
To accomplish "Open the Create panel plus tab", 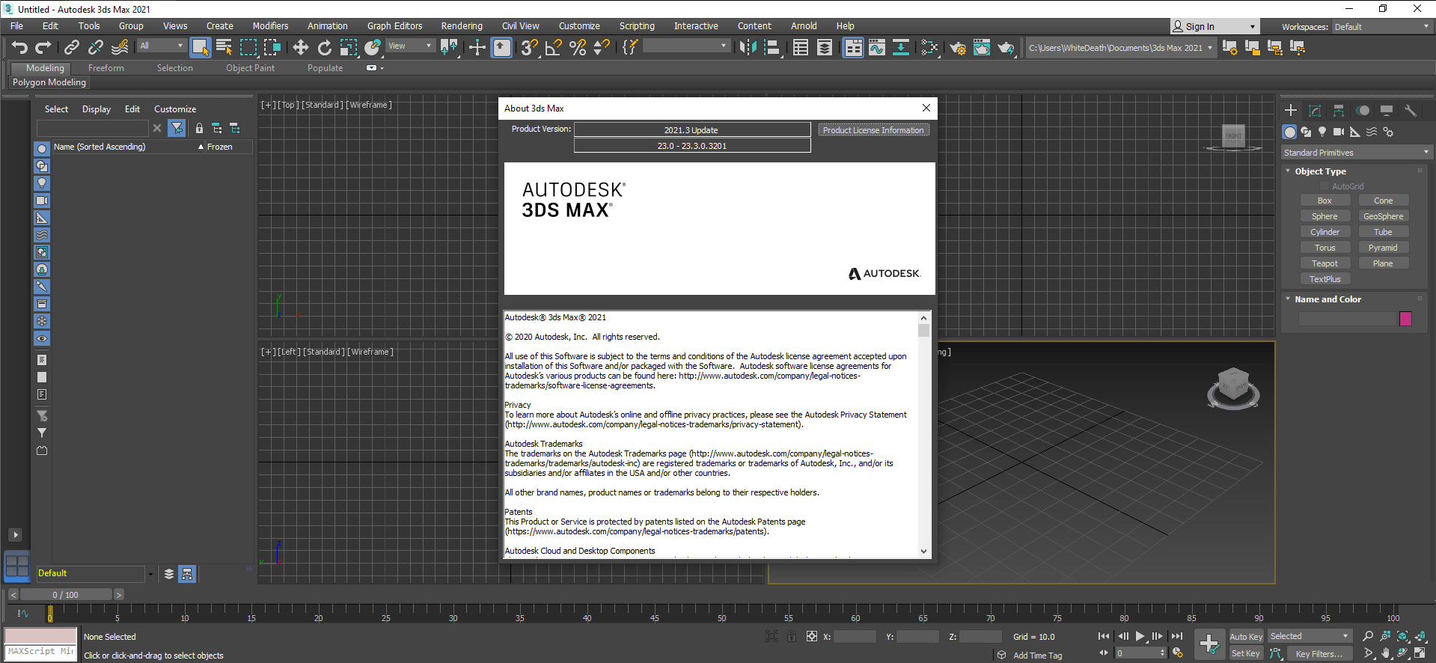I will (1291, 111).
